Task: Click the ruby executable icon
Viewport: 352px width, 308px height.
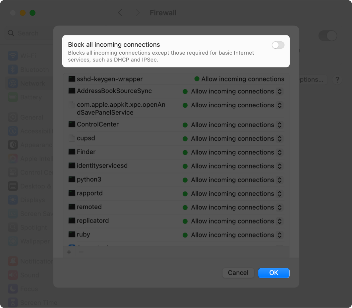Action: (72, 234)
